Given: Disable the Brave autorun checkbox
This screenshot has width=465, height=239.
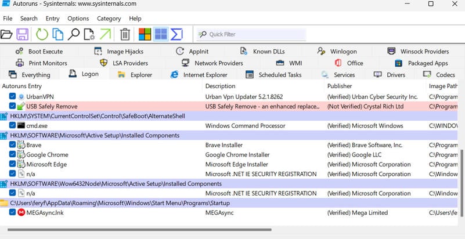Looking at the screenshot, I should pyautogui.click(x=12, y=145).
